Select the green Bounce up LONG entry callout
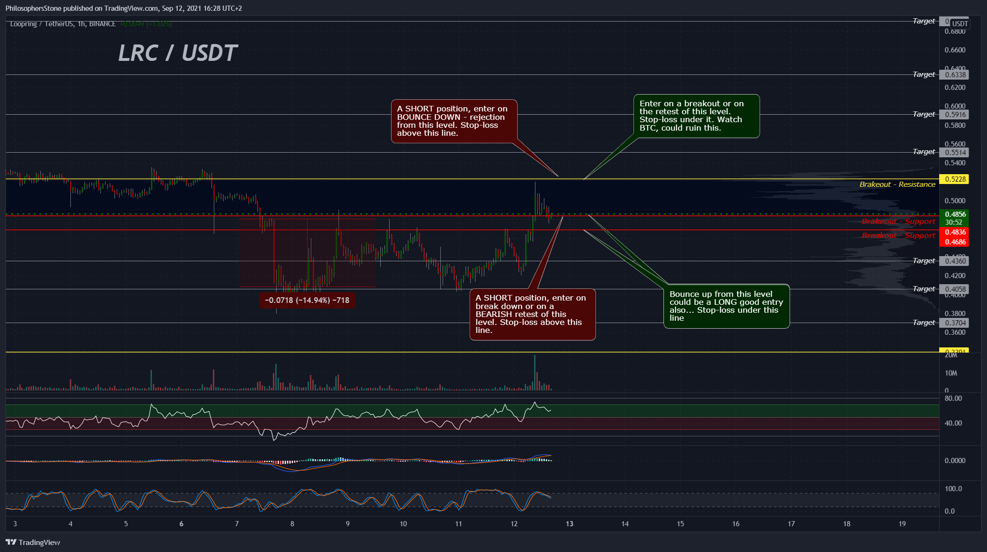Image resolution: width=987 pixels, height=552 pixels. click(726, 306)
